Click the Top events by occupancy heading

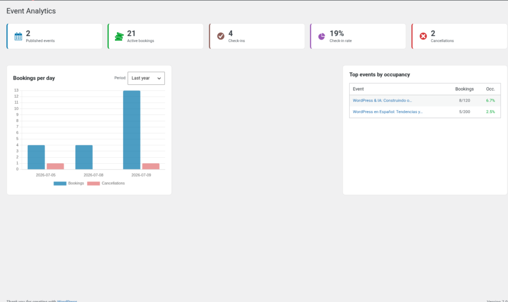380,74
